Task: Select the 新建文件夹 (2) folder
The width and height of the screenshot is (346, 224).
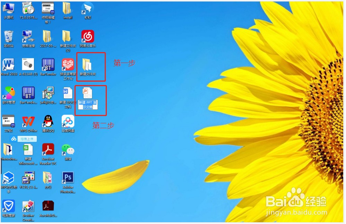Action: click(x=68, y=41)
